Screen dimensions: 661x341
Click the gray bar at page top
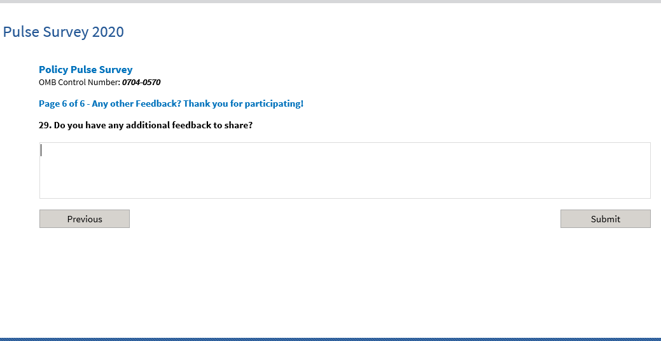pos(330,1)
